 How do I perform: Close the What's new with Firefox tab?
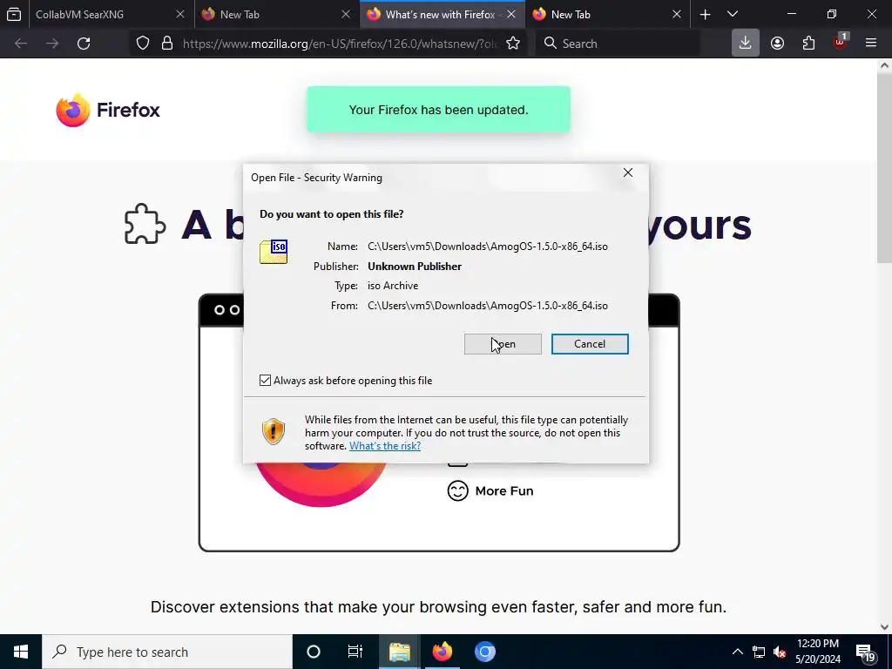(510, 14)
